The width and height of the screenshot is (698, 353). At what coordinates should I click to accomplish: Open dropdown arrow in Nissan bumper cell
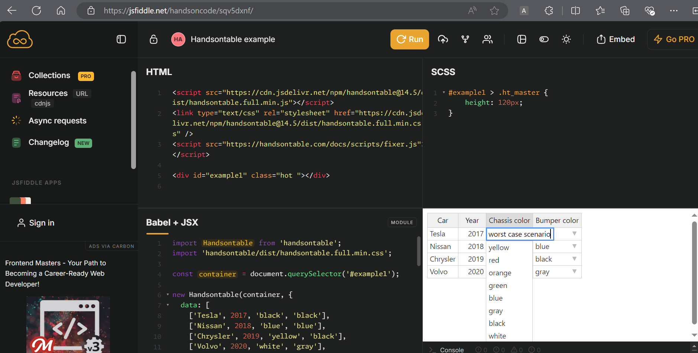pyautogui.click(x=574, y=246)
